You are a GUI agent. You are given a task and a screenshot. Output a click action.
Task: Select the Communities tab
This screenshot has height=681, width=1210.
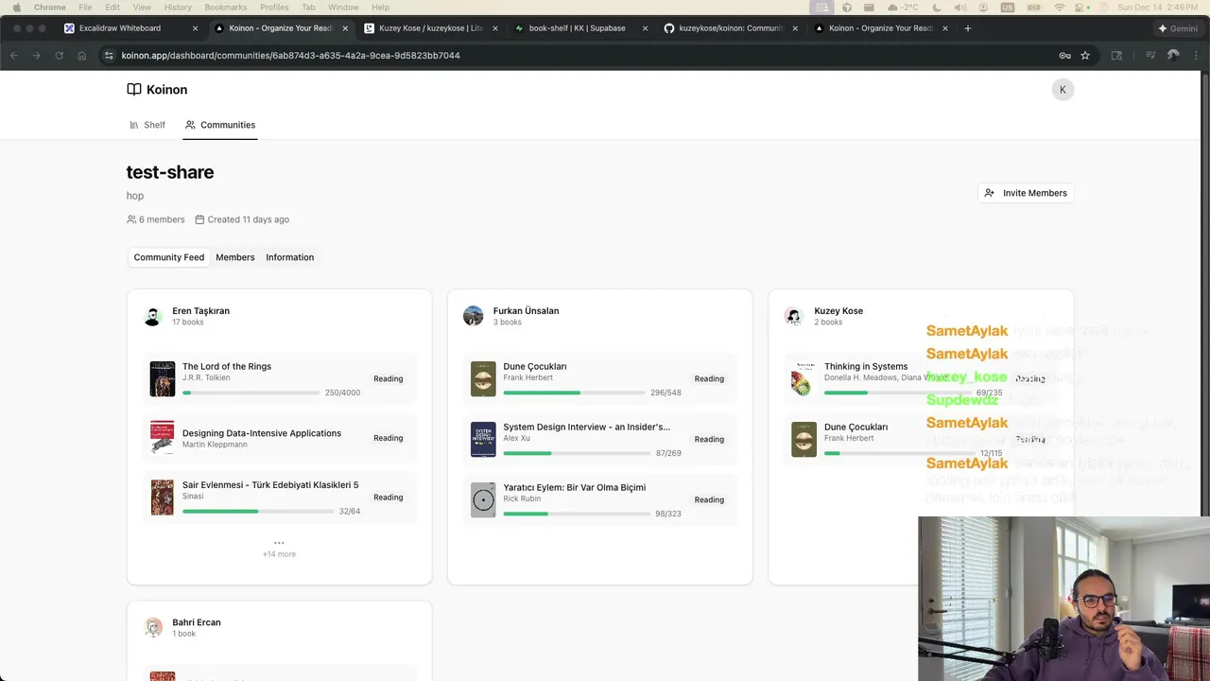[220, 125]
